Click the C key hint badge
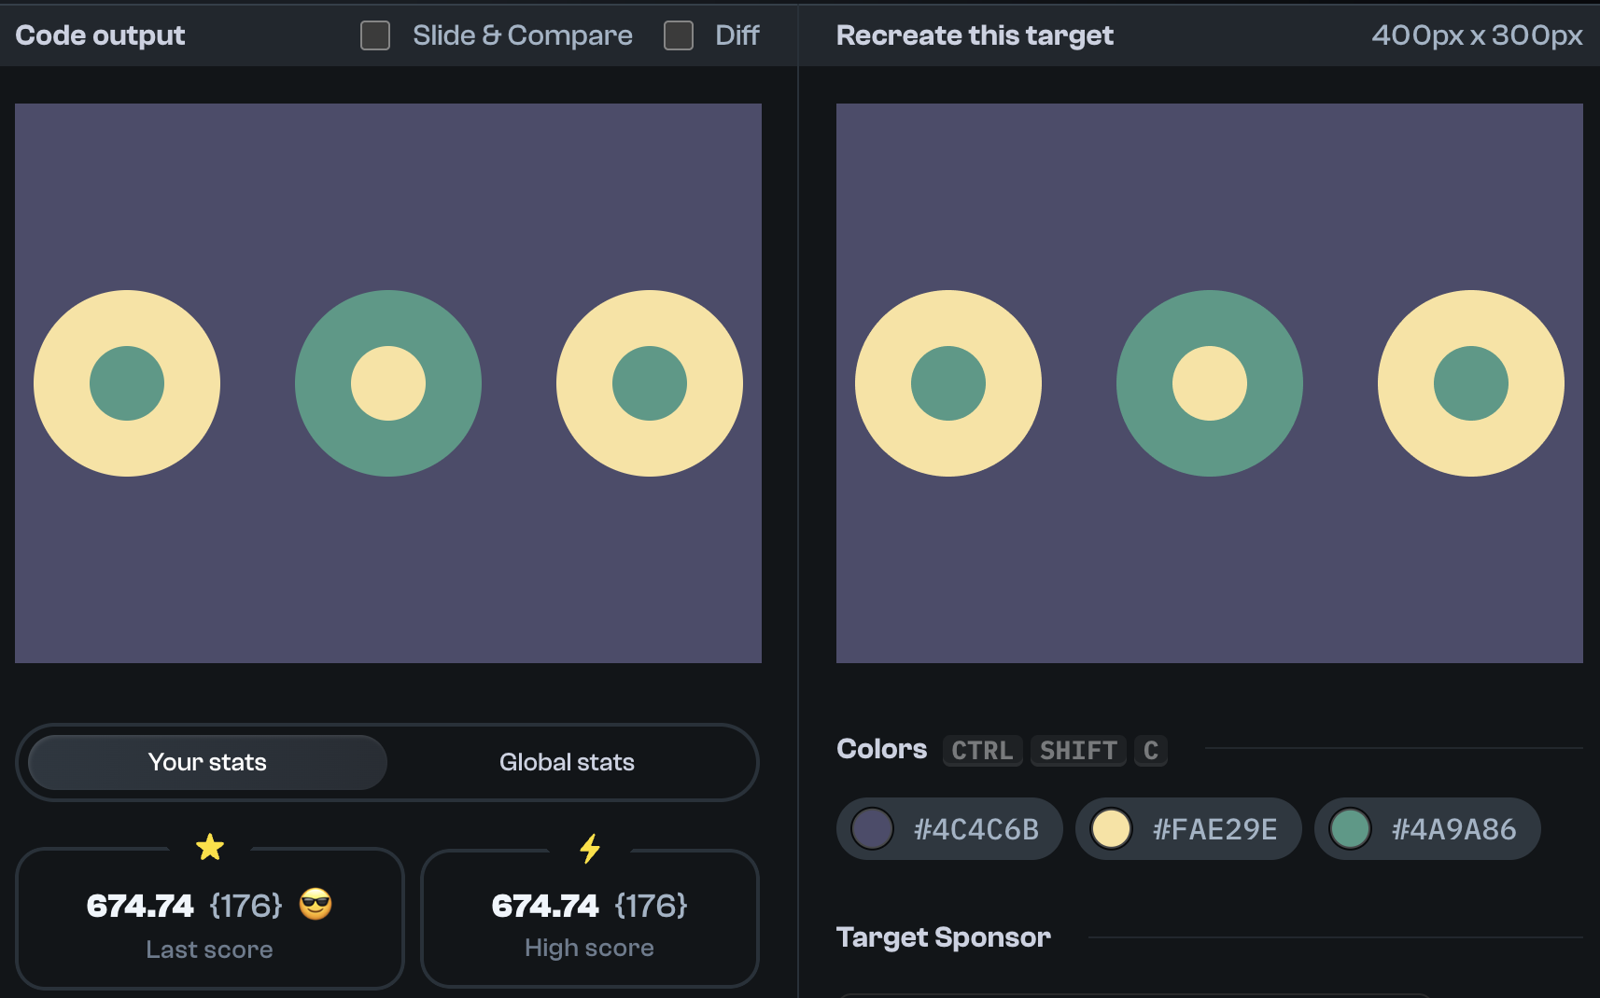 click(1151, 750)
